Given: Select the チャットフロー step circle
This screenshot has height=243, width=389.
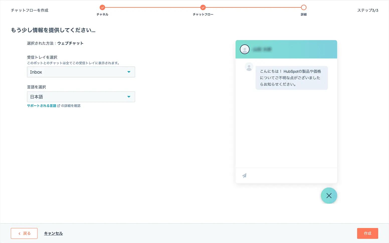Looking at the screenshot, I should [x=203, y=8].
